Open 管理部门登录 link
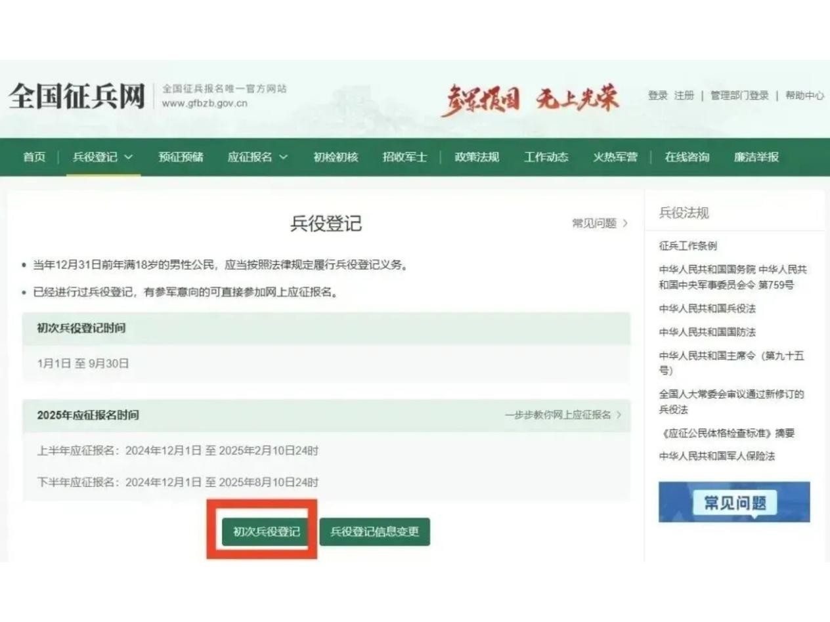Image resolution: width=830 pixels, height=622 pixels. coord(739,96)
